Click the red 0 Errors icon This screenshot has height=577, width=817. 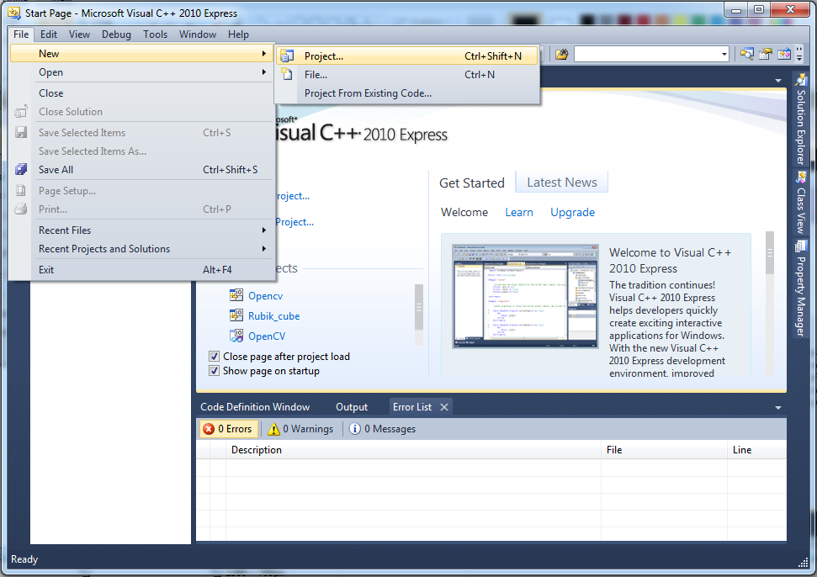click(x=209, y=429)
